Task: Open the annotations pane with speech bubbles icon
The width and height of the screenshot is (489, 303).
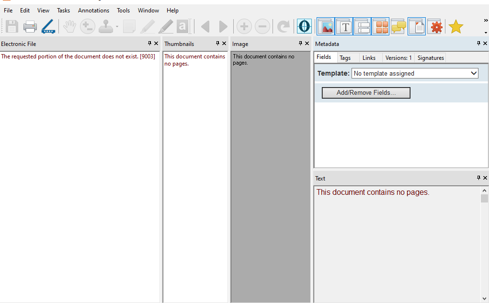Action: [x=398, y=27]
